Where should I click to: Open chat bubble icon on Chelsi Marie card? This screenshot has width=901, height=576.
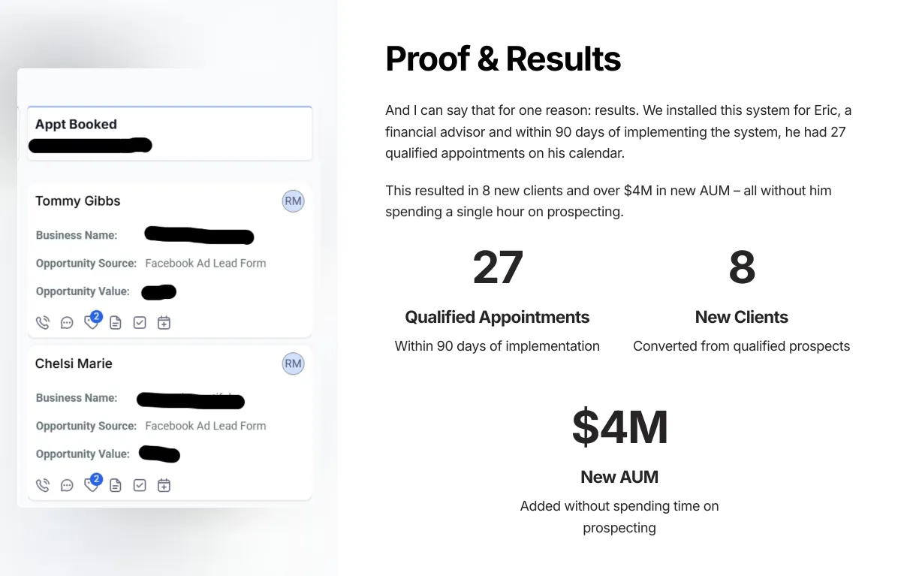tap(67, 485)
